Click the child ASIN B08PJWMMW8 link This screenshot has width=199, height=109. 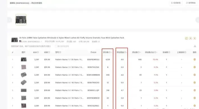pos(93,75)
